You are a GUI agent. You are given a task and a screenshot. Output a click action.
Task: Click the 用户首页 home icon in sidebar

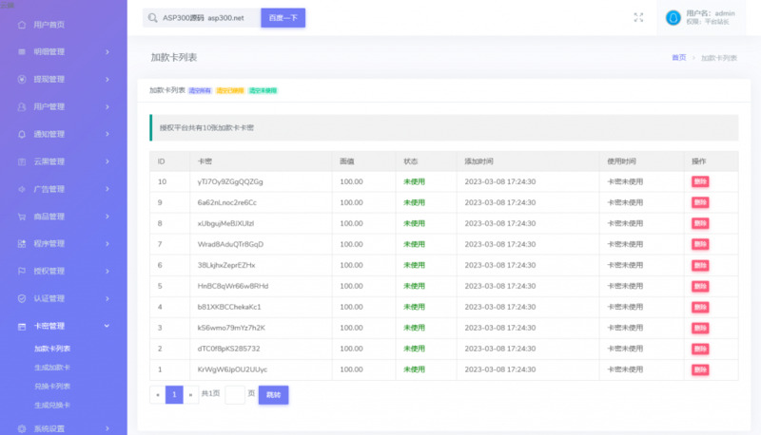pyautogui.click(x=22, y=24)
